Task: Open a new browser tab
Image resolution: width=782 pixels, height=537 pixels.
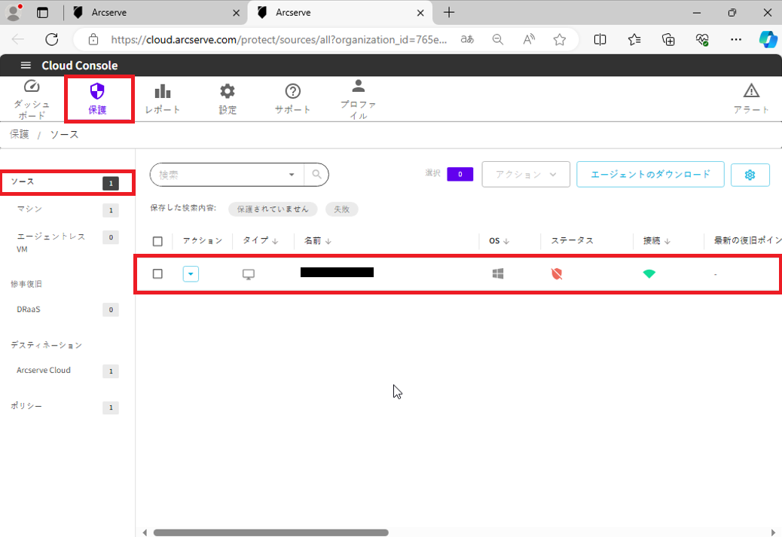Action: pyautogui.click(x=449, y=13)
